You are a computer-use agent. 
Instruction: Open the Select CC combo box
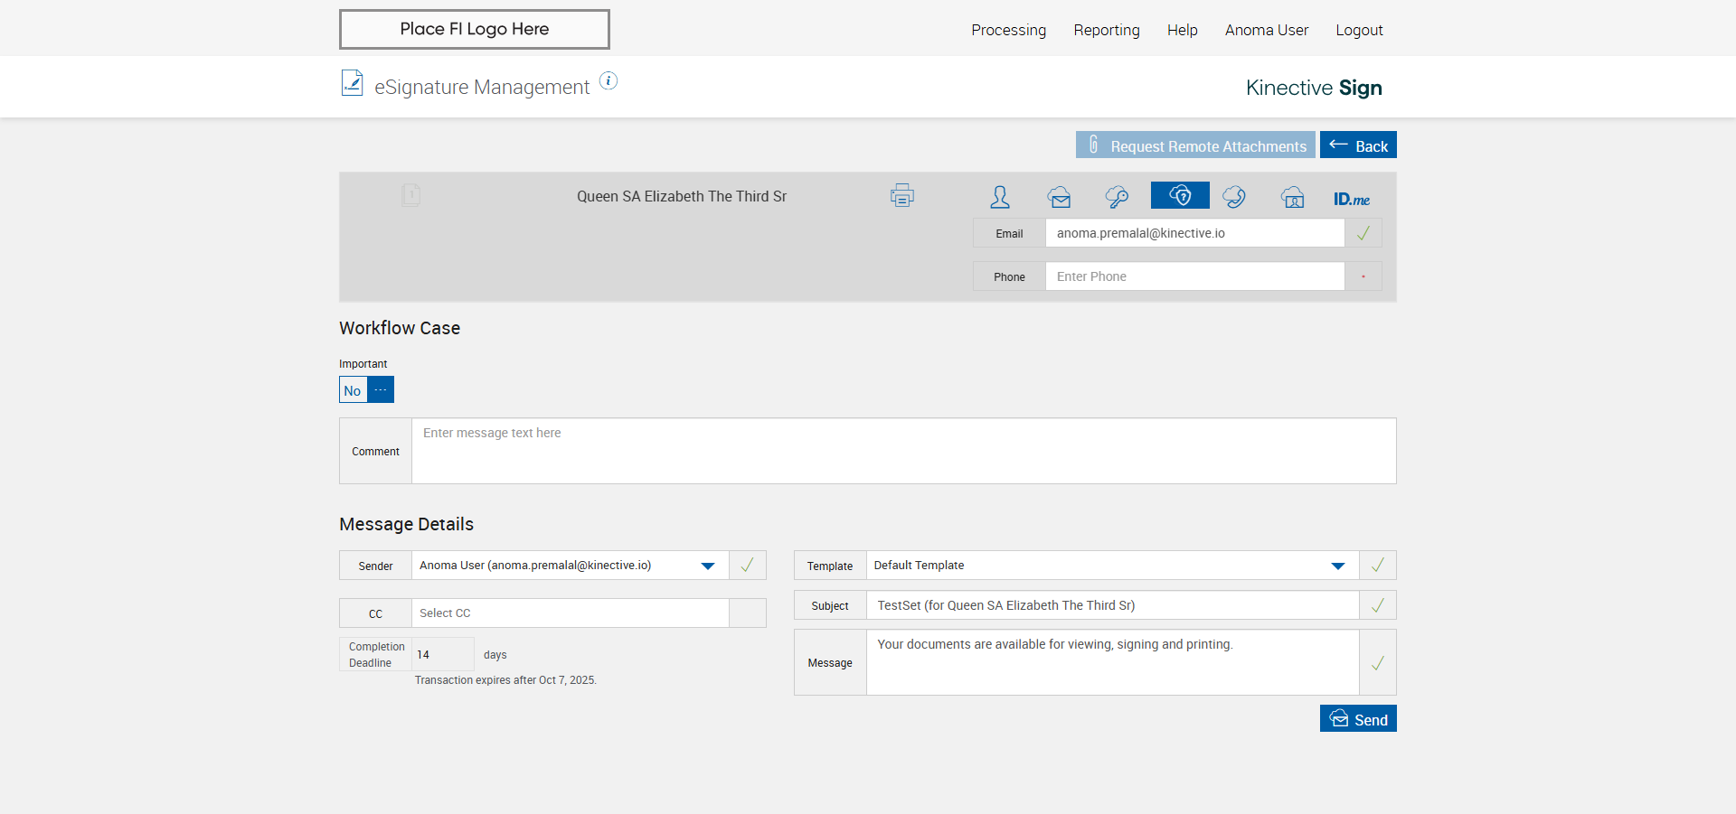tap(570, 613)
